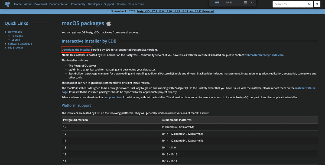Open the Developers nav item
Screen dimensions: 325x165
[95, 4]
